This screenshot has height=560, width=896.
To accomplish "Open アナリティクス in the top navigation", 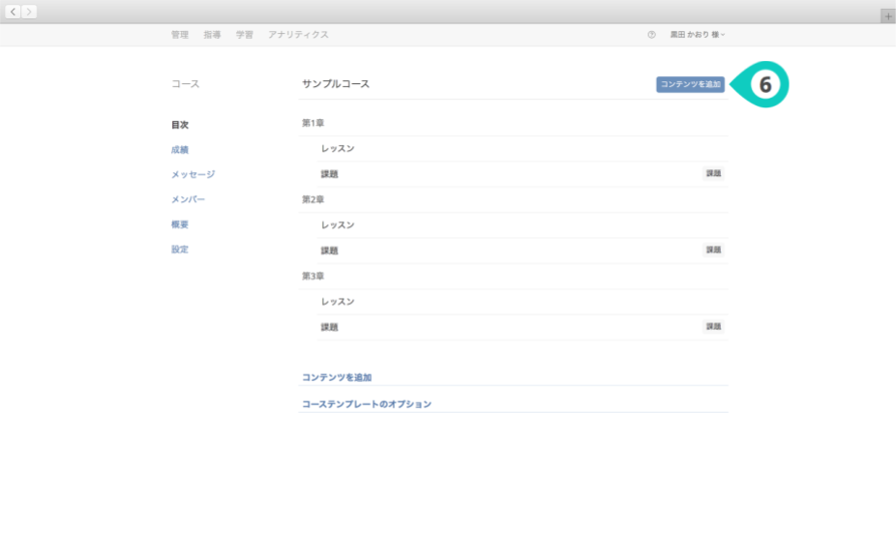I will click(298, 35).
